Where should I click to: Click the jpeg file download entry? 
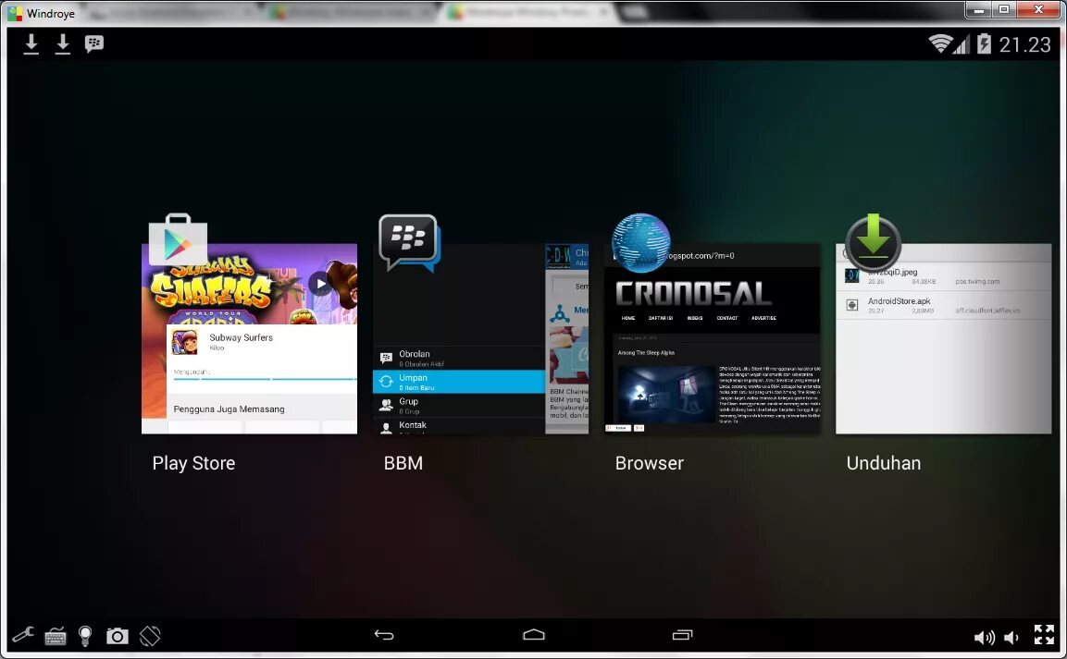coord(944,275)
